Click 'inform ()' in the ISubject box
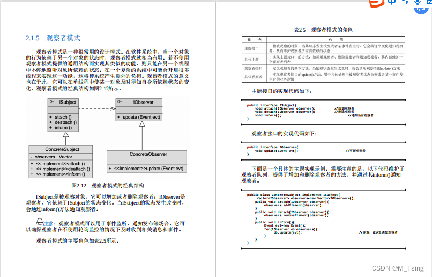 [63, 127]
